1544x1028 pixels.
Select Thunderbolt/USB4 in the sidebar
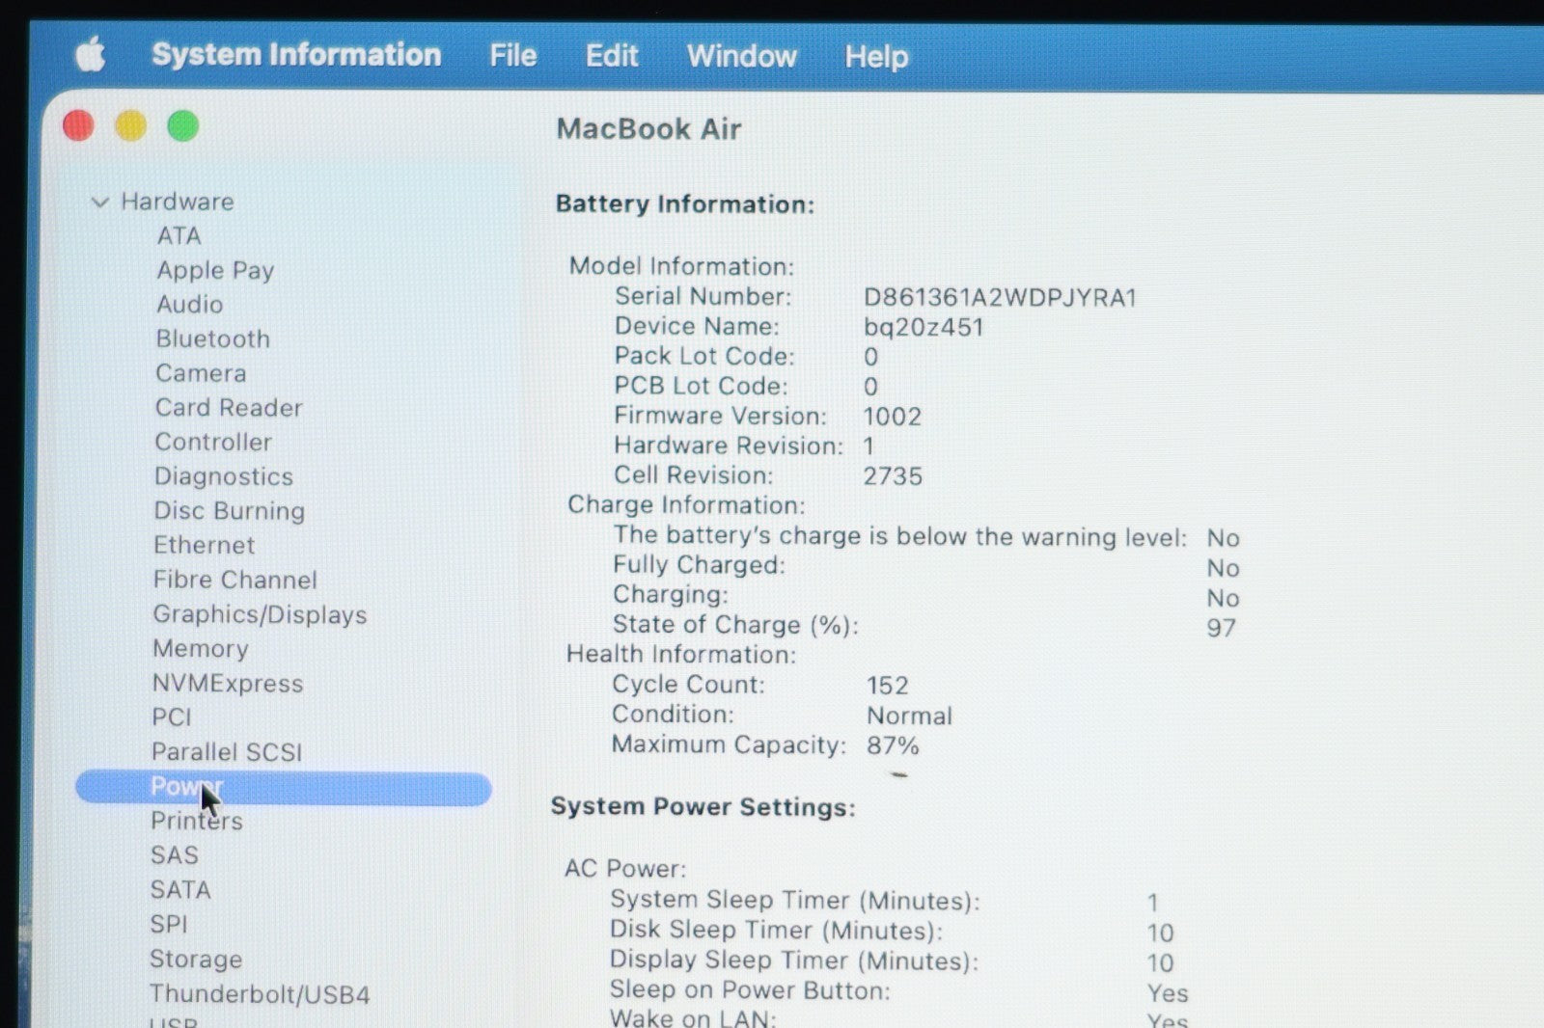(x=260, y=994)
